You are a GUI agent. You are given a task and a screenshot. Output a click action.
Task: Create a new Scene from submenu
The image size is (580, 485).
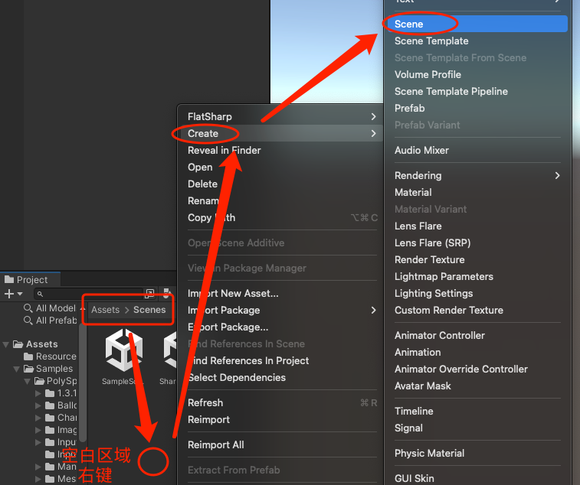[477, 24]
